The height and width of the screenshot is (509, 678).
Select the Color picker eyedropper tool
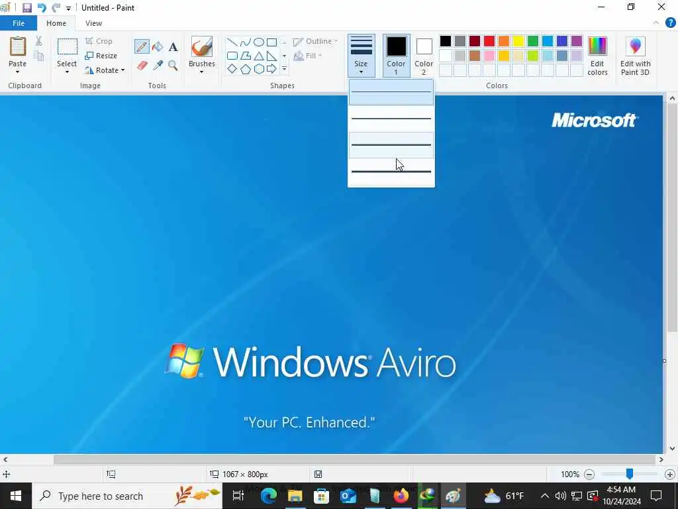(158, 66)
